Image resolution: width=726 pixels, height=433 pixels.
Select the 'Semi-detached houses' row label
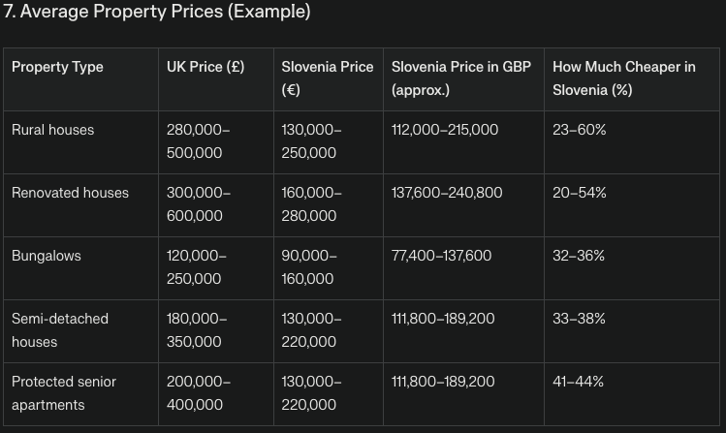59,330
